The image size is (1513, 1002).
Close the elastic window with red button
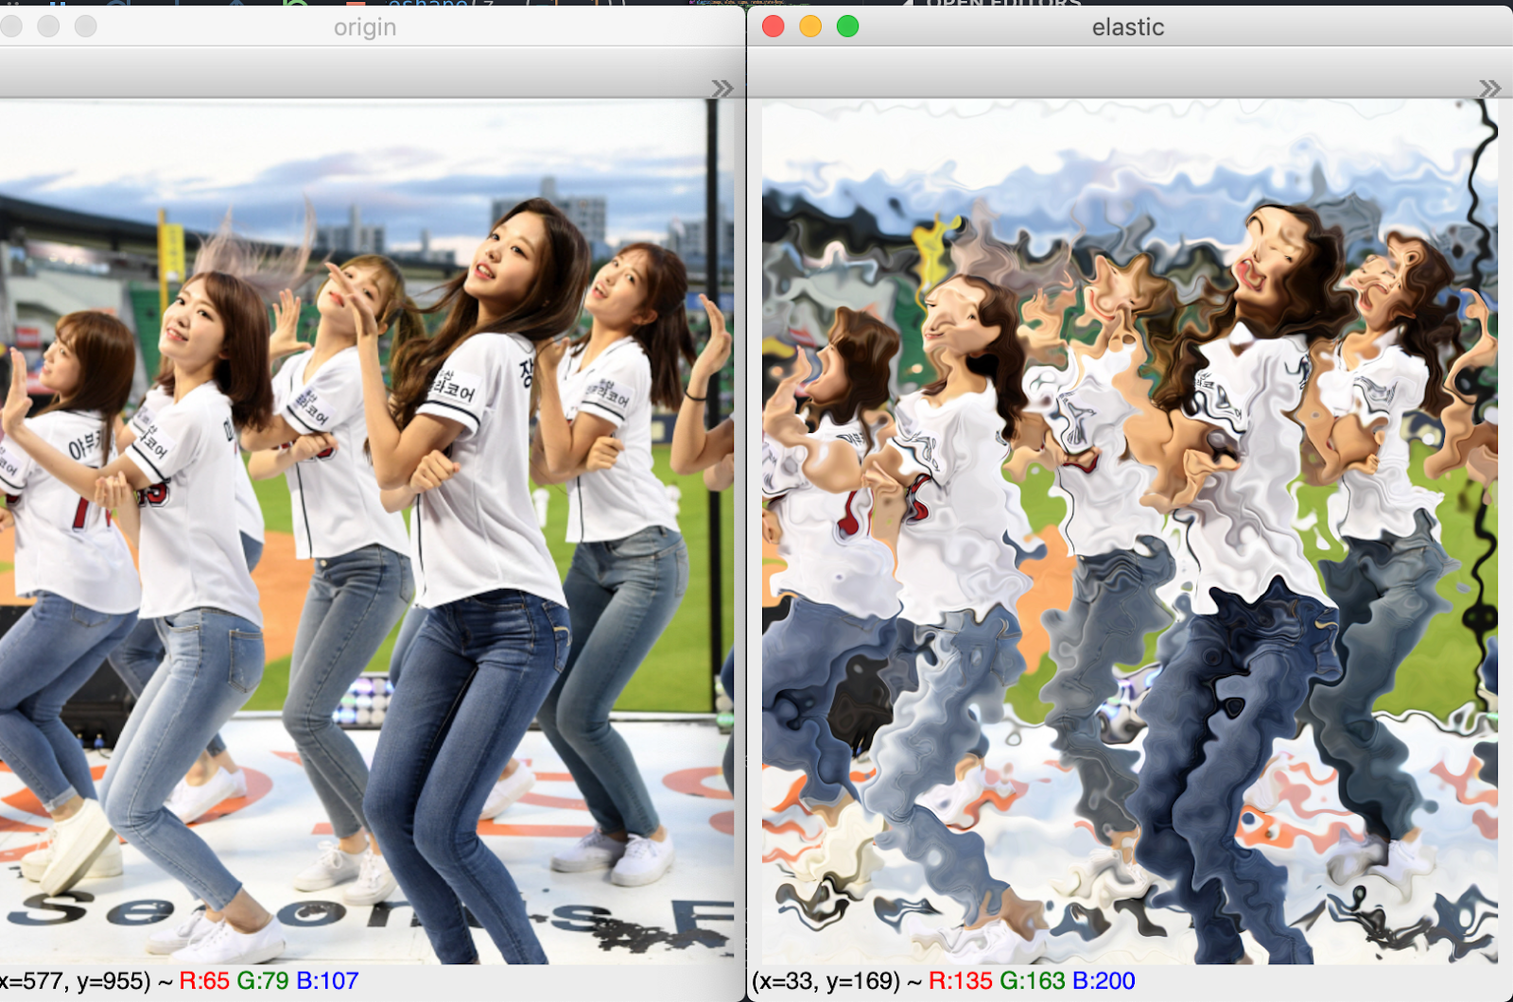coord(774,26)
